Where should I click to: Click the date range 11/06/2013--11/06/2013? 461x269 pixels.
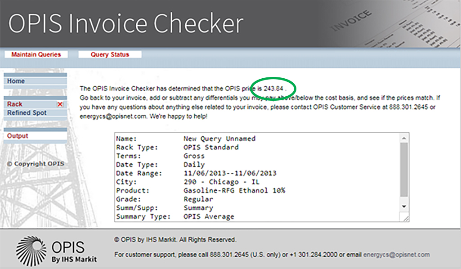[230, 173]
